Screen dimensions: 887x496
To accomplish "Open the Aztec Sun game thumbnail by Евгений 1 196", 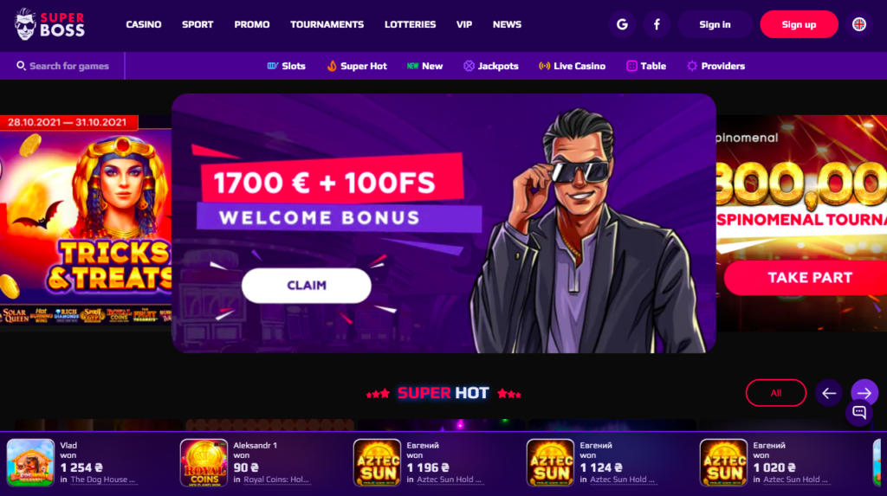I will pos(377,463).
